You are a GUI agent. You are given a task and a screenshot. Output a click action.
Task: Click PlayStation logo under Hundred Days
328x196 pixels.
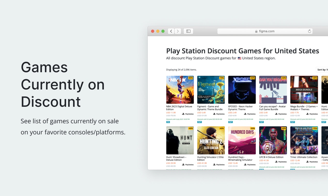click(250, 164)
